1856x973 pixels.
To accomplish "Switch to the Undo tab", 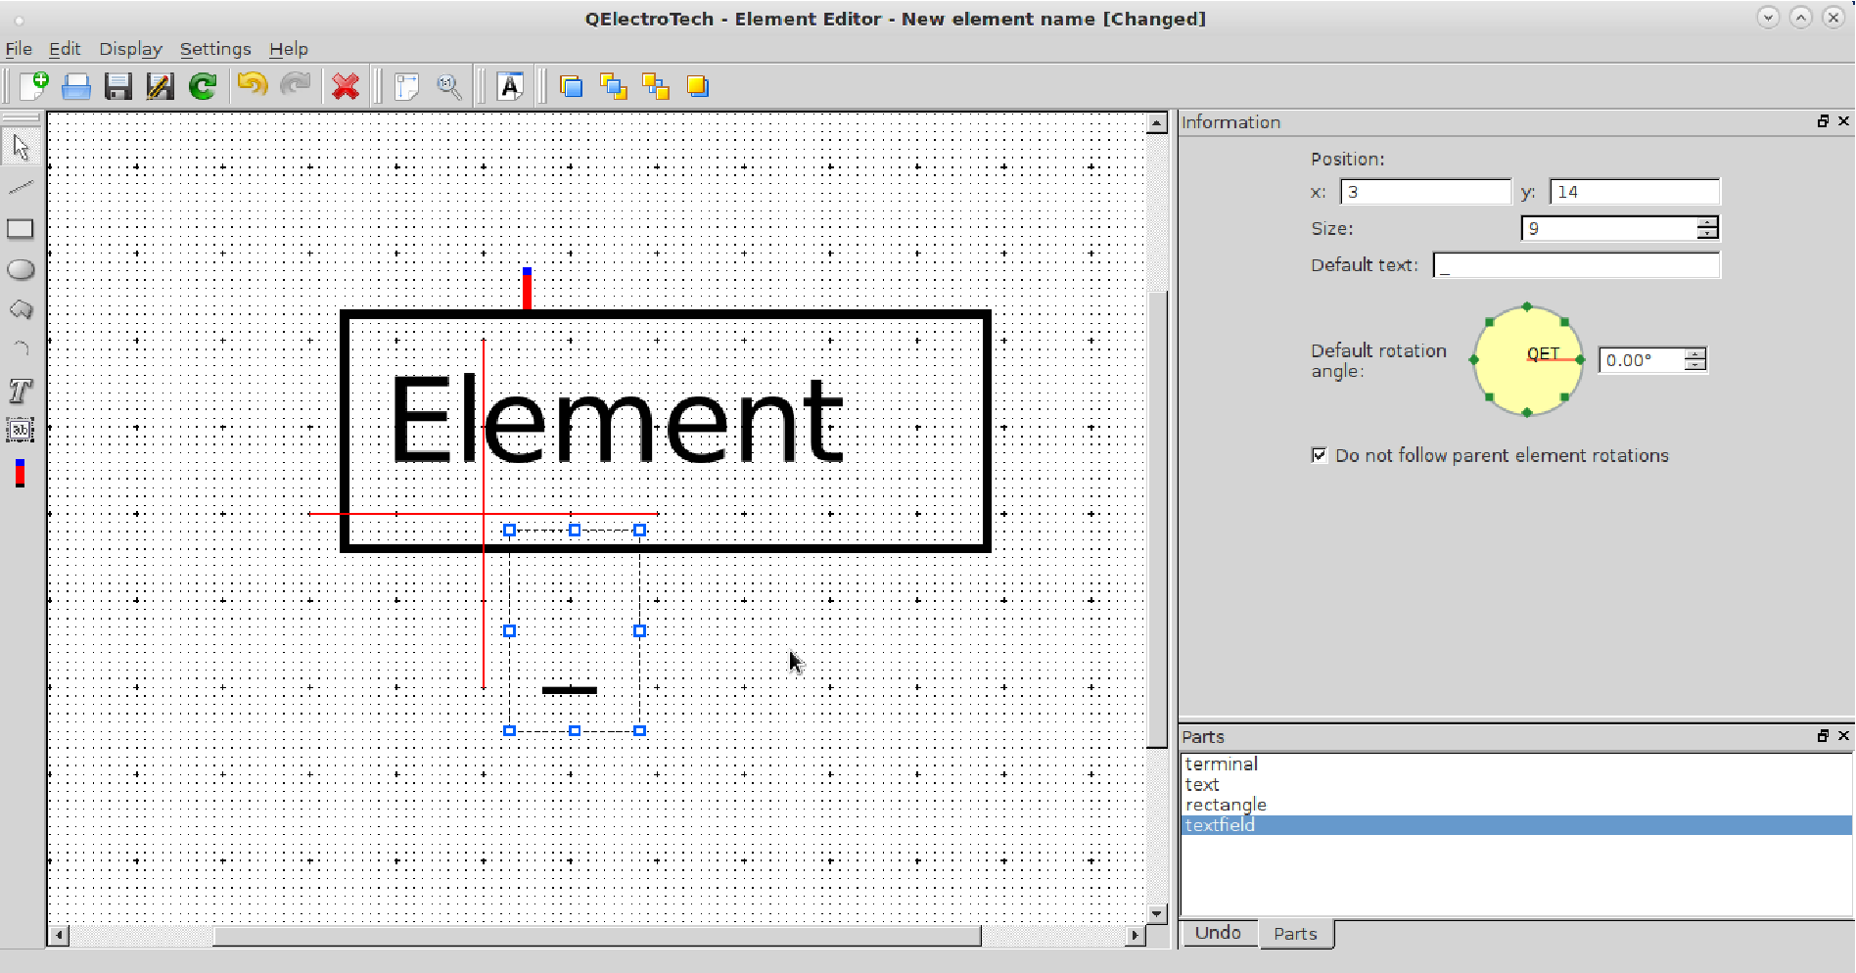I will (1218, 933).
